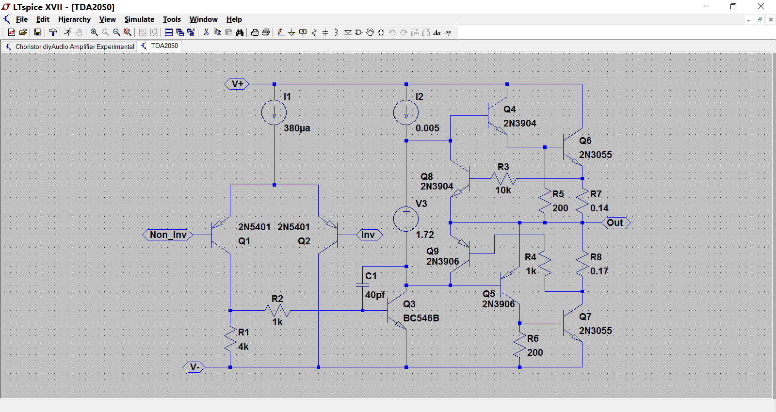Click the BC546B transistor label

421,318
